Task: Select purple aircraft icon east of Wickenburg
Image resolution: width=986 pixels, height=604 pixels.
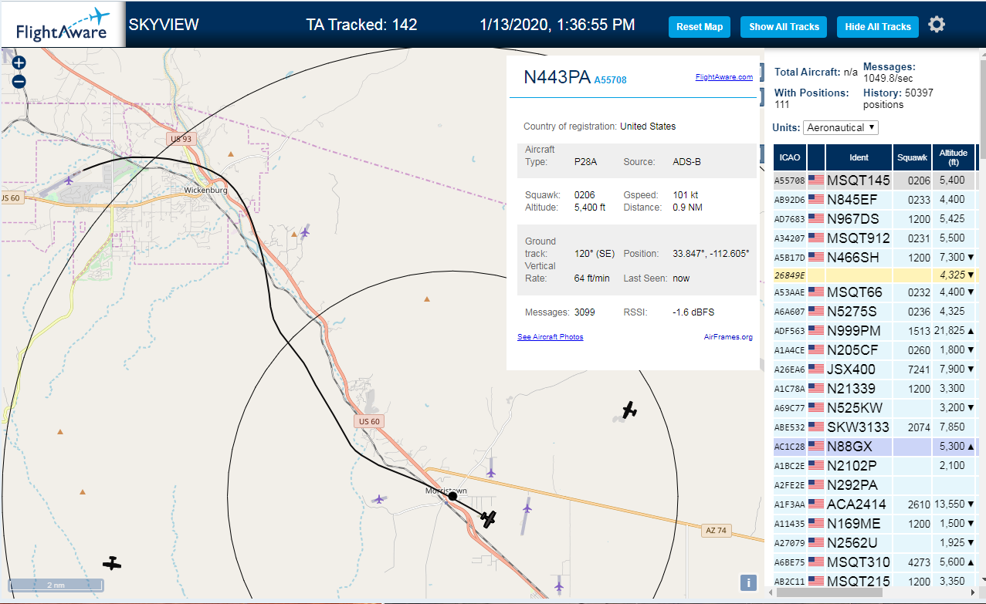Action: click(305, 231)
